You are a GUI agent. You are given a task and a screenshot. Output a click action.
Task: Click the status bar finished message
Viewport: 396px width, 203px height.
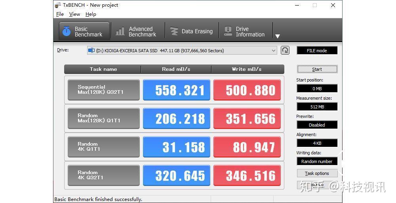[x=98, y=199]
